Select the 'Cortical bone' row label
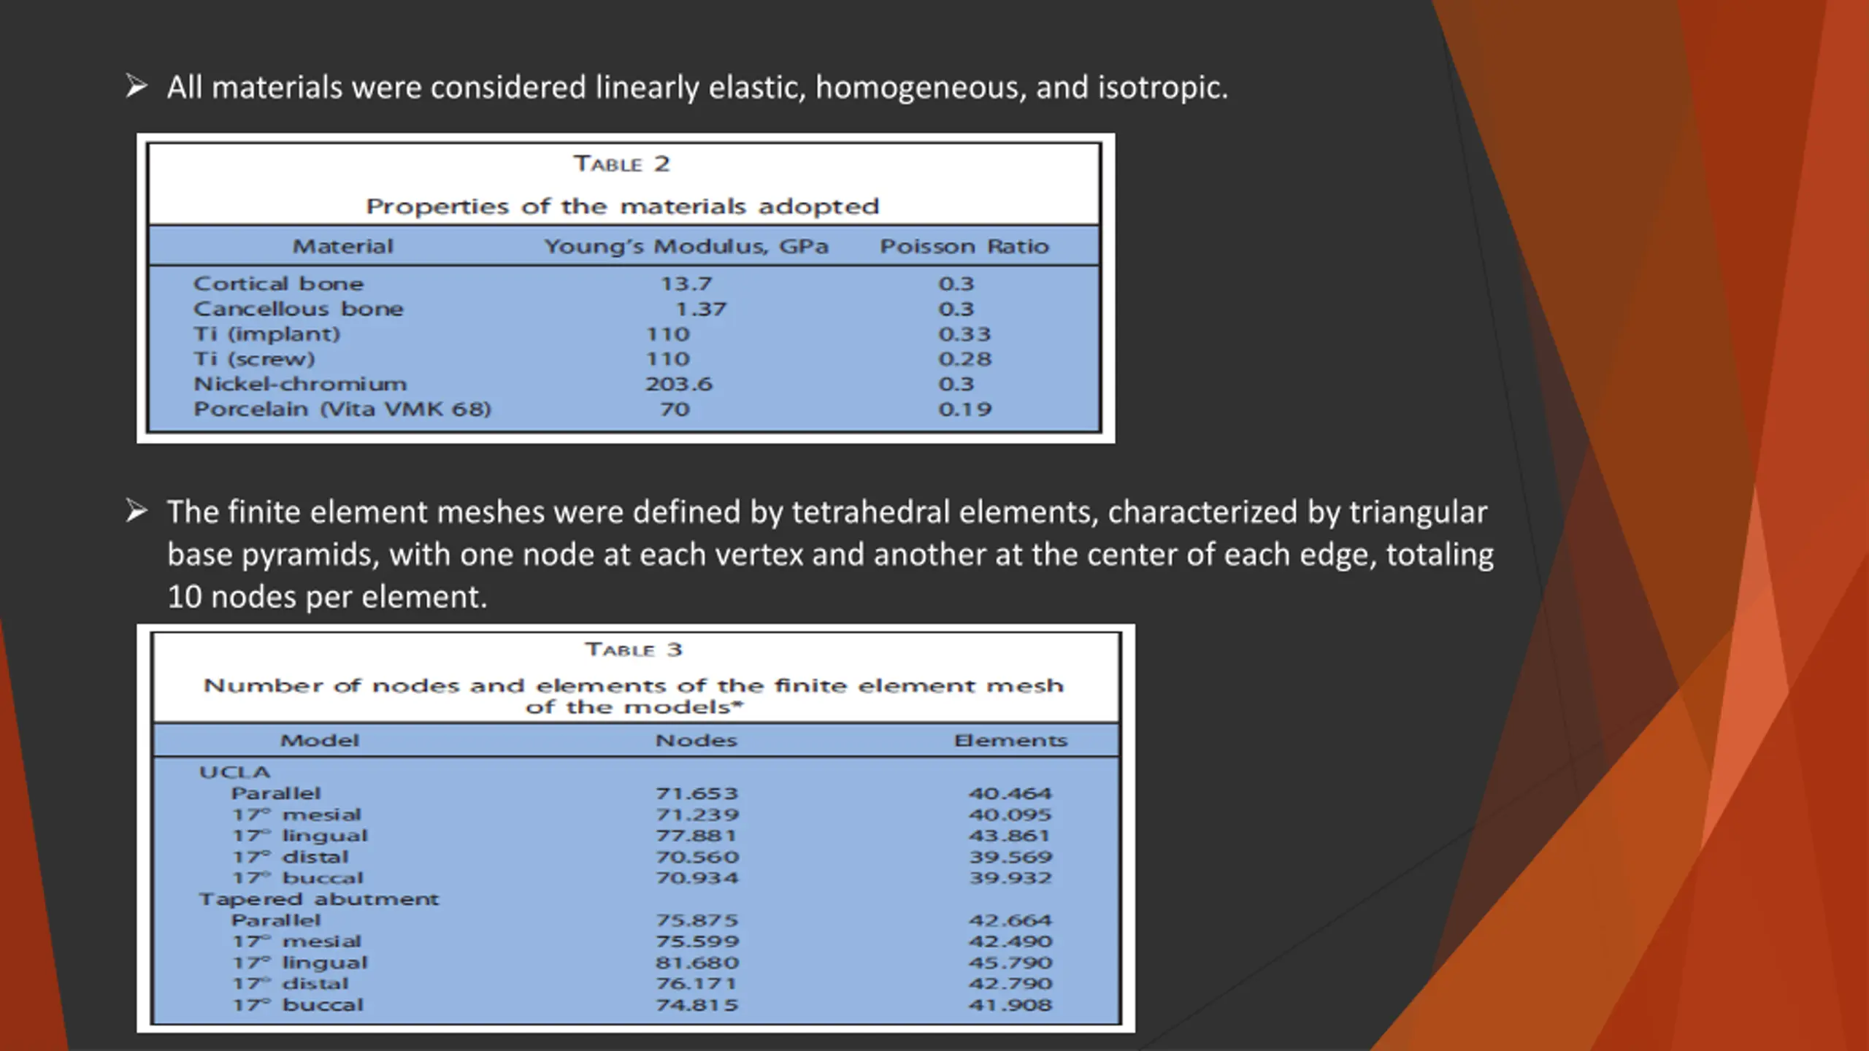Image resolution: width=1869 pixels, height=1051 pixels. [x=278, y=284]
